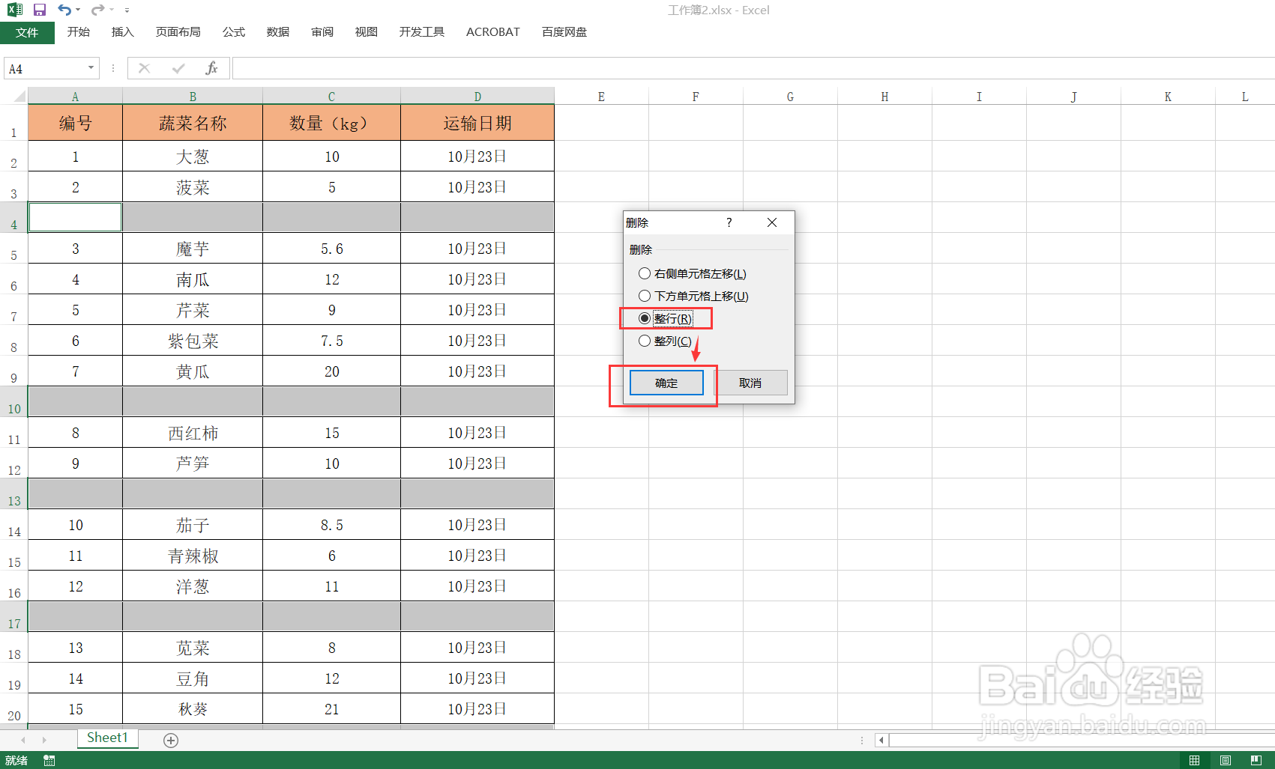Switch to the ACROBAT ribbon tab
Screen dimensions: 1275x769
(493, 32)
